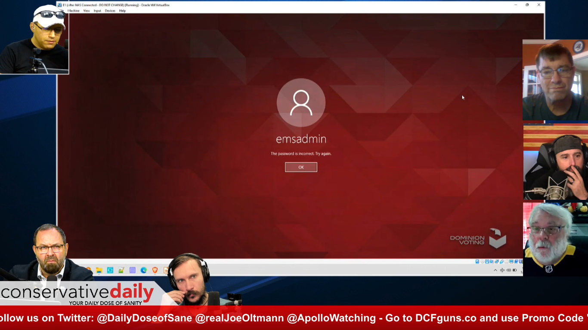Viewport: 588px width, 330px height.
Task: Show hidden system tray icons
Action: pos(495,270)
